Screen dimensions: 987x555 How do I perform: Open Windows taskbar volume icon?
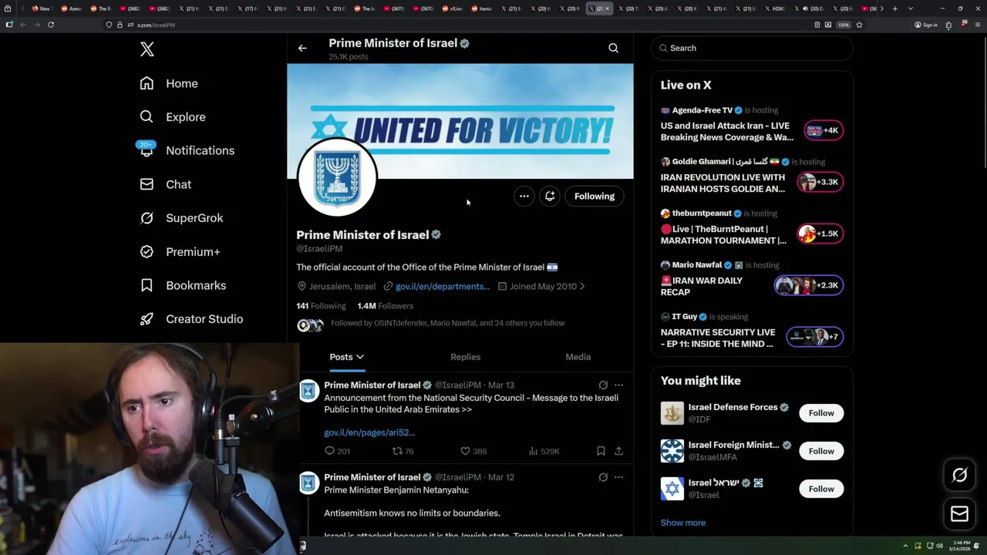click(x=939, y=546)
